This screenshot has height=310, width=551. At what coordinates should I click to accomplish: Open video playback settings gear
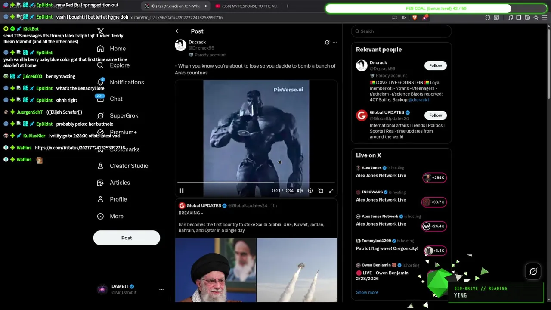[310, 191]
